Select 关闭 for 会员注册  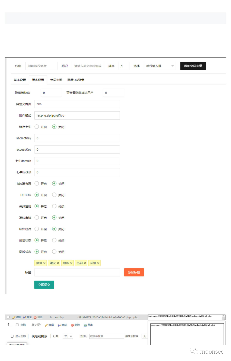point(54,206)
